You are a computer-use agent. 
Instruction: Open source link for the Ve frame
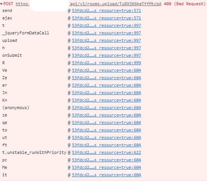106,70
